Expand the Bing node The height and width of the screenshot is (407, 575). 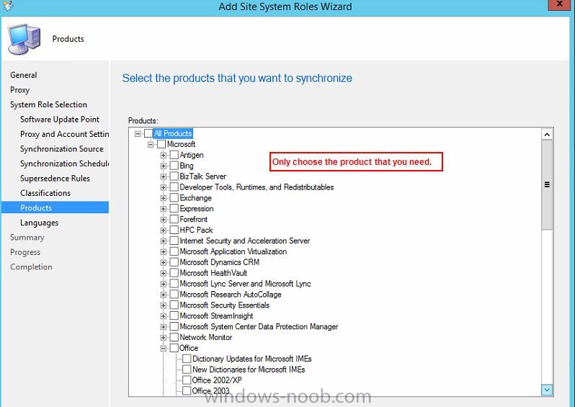click(x=164, y=166)
